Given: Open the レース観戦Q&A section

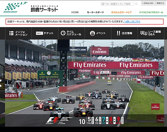Looking at the screenshot, I should [x=151, y=33].
